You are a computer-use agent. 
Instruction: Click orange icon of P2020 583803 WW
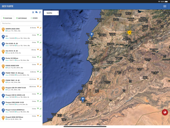click(3, 66)
